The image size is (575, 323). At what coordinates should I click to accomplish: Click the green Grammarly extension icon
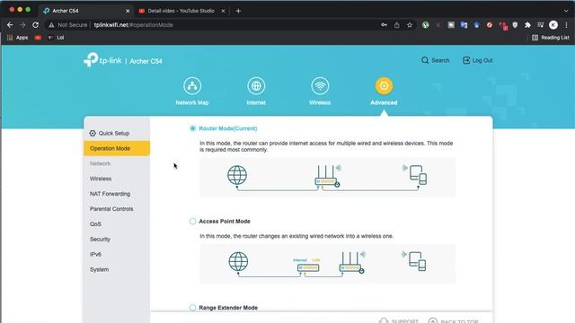(x=425, y=25)
